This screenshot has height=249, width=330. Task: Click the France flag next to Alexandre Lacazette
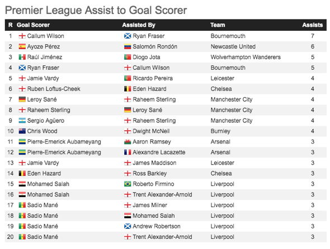pyautogui.click(x=128, y=152)
